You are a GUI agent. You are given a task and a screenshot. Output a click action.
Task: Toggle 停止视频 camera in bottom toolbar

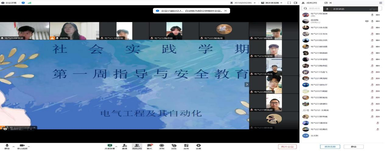point(22,146)
